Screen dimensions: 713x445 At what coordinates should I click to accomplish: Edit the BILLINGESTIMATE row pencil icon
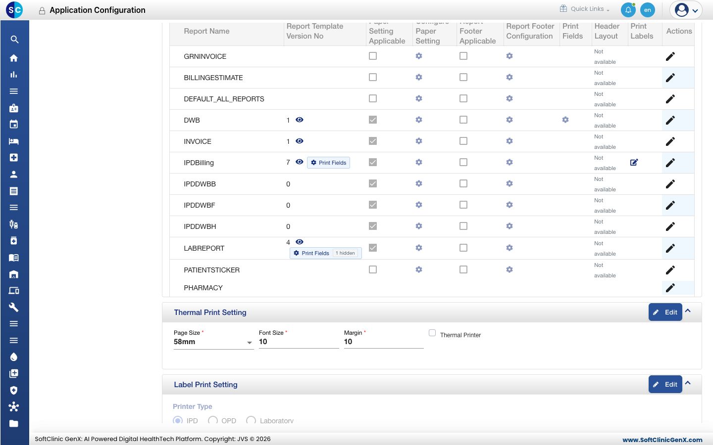pyautogui.click(x=670, y=78)
